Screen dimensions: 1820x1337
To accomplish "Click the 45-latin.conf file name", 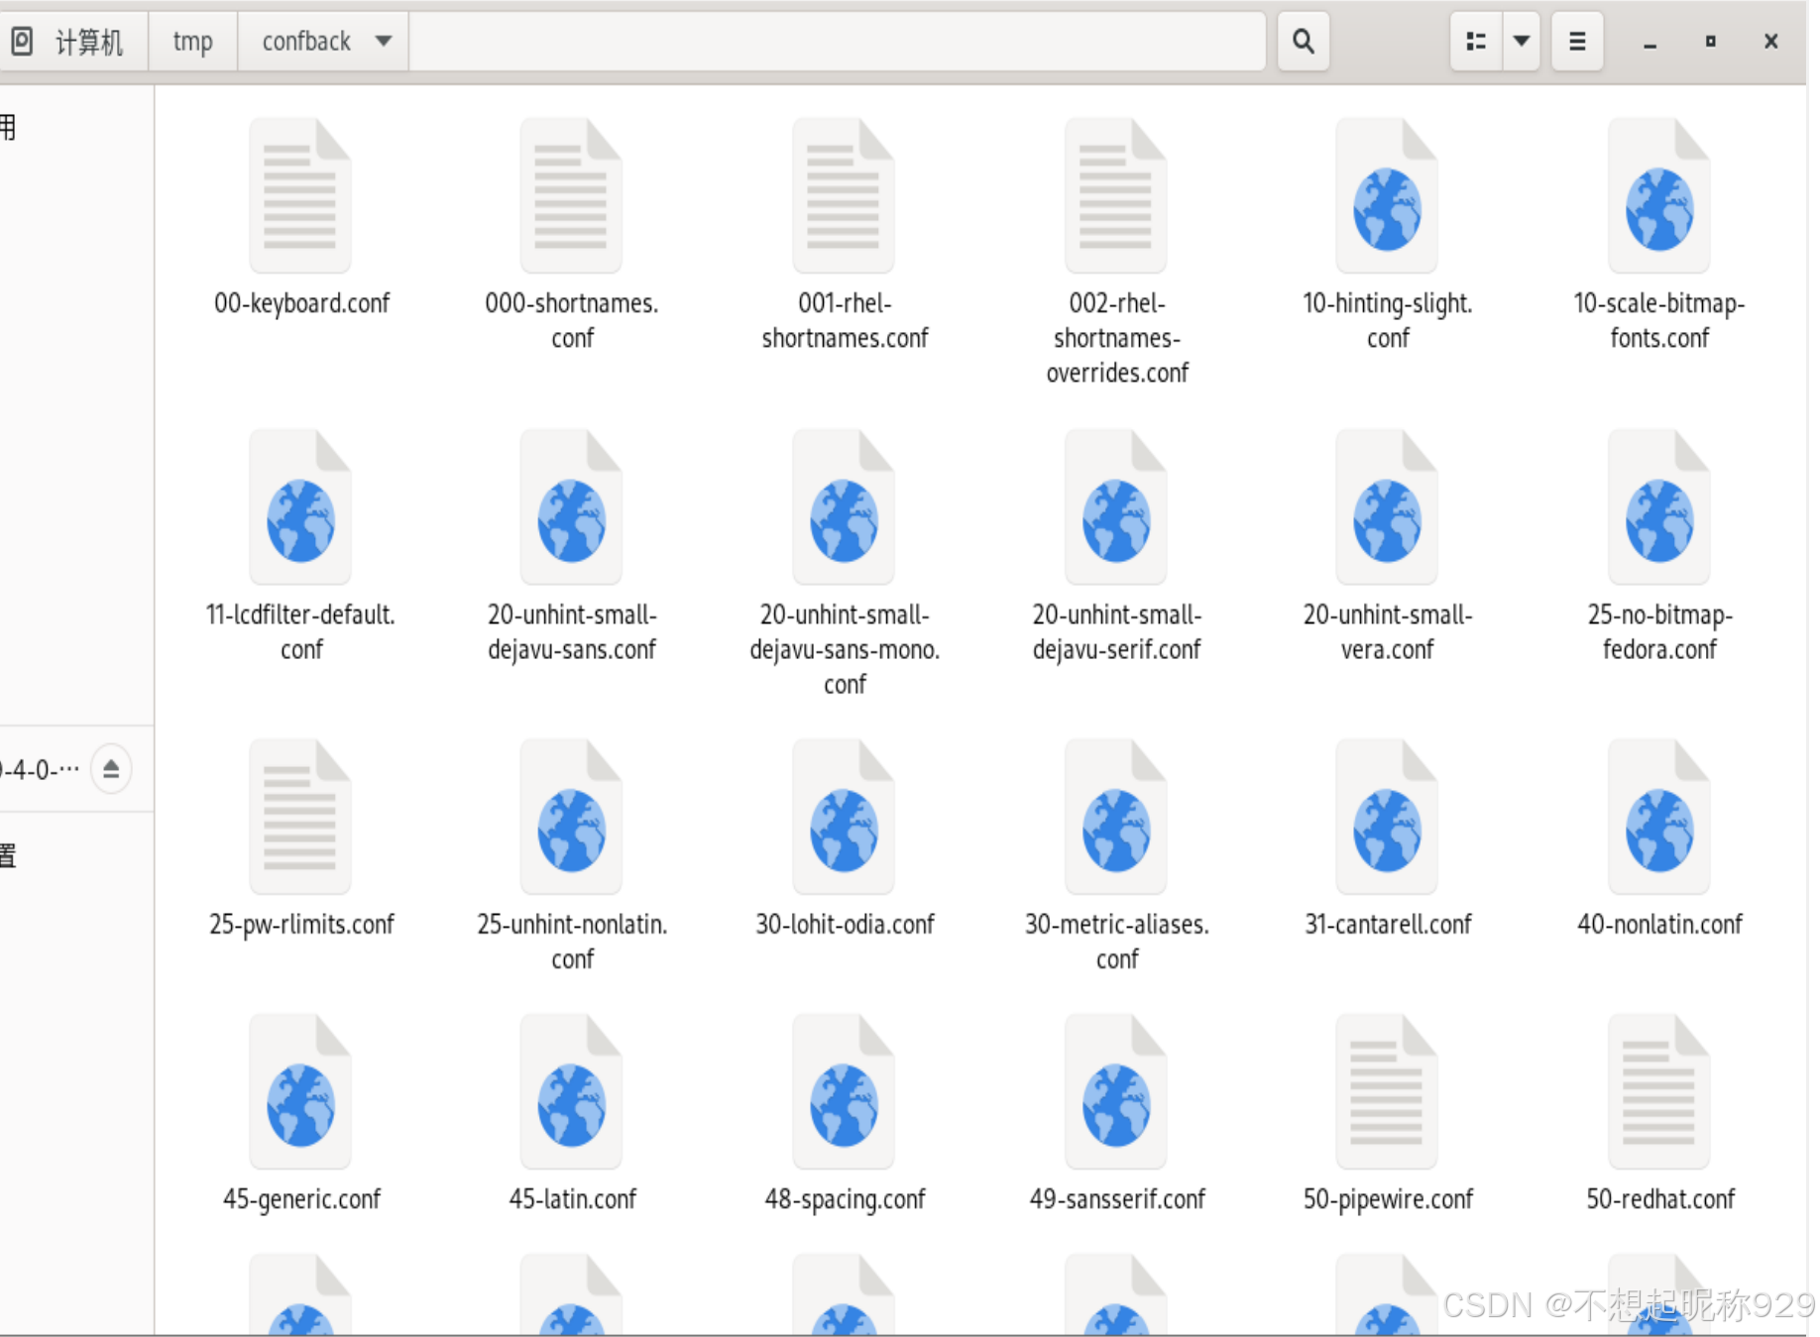I will click(572, 1199).
